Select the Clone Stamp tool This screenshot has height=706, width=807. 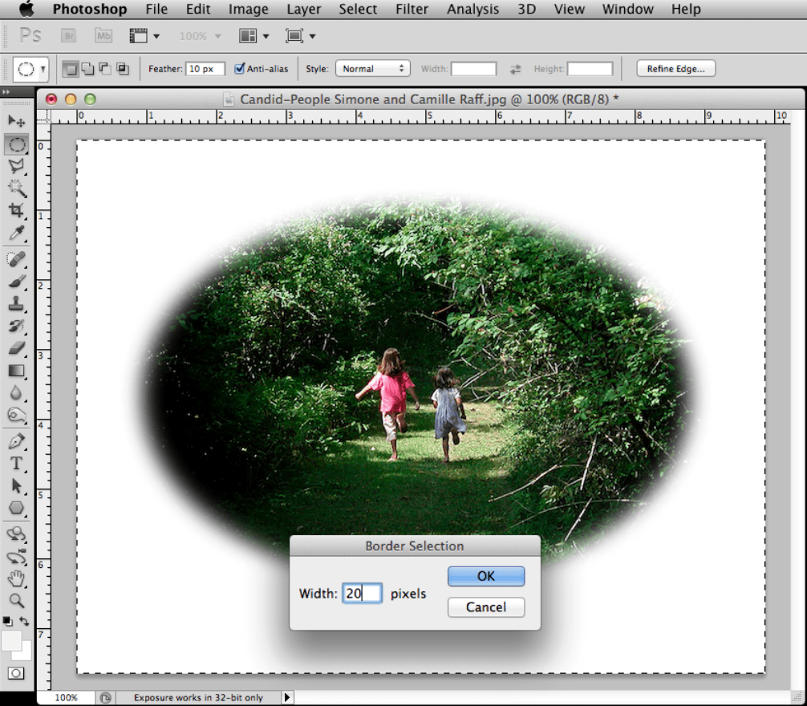(16, 304)
